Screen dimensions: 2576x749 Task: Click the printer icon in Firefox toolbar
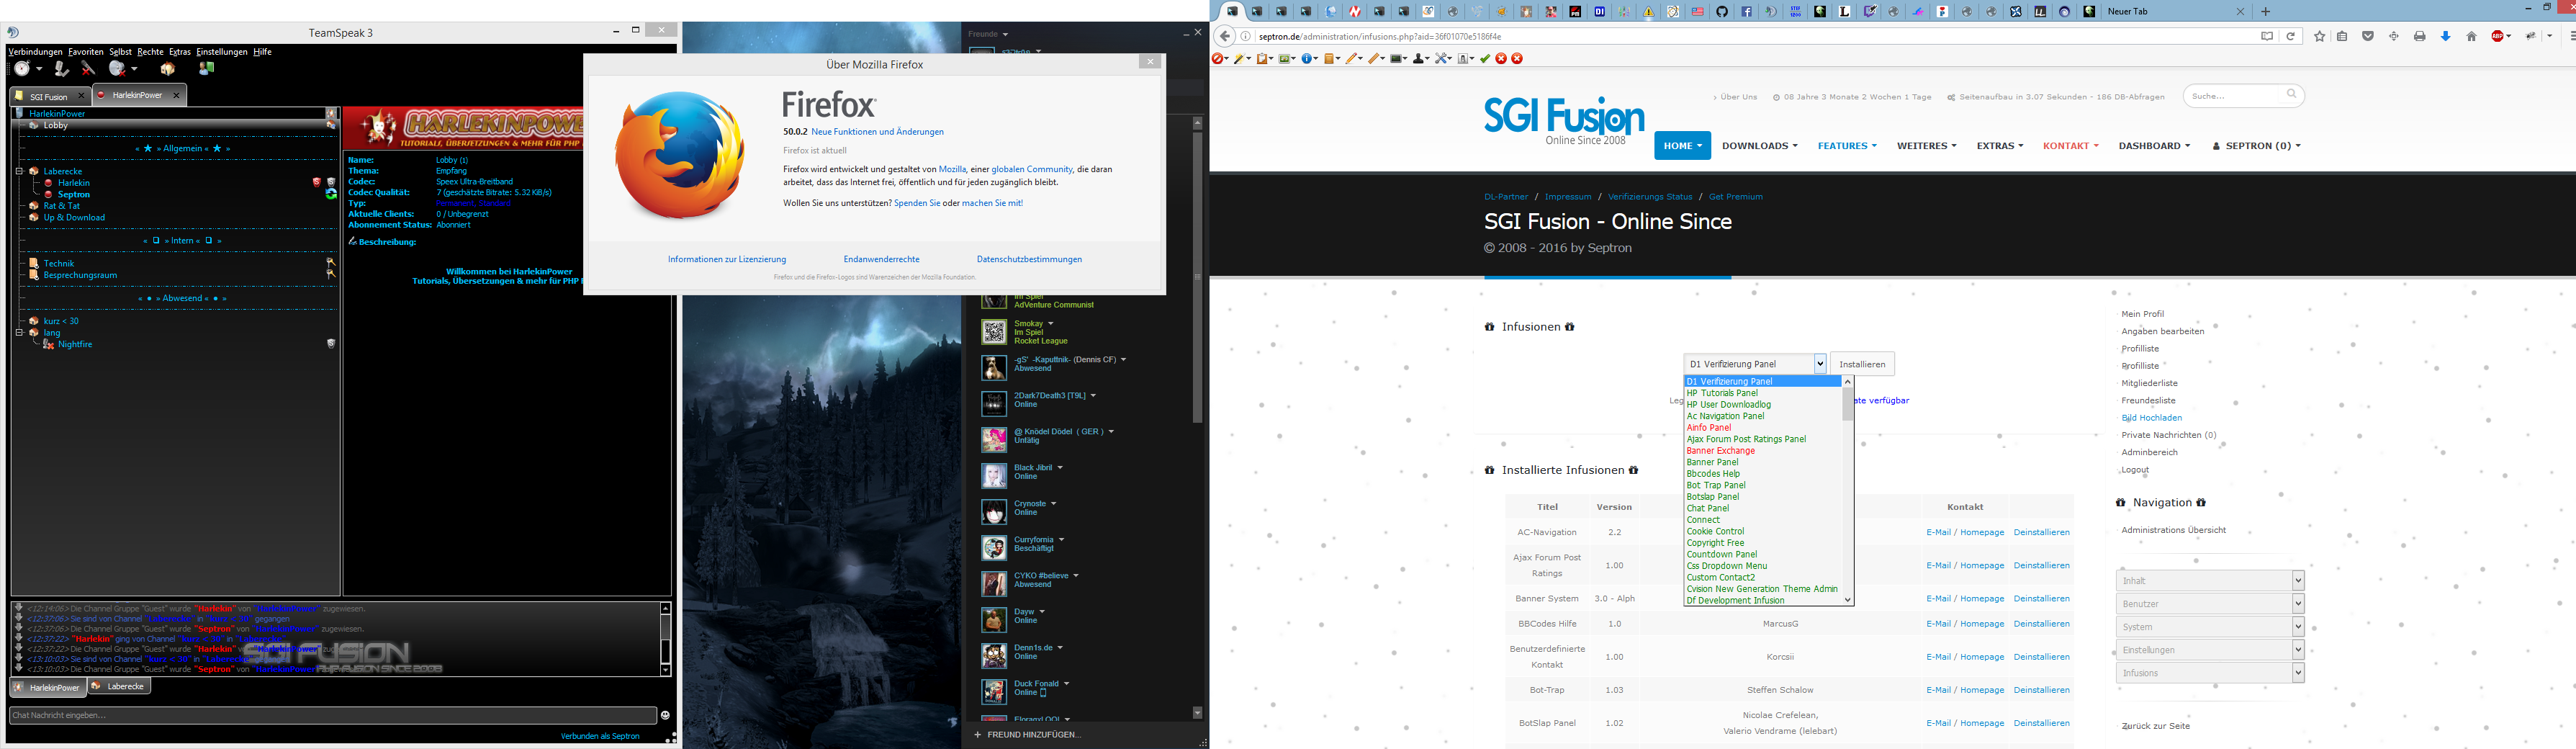(x=2420, y=36)
